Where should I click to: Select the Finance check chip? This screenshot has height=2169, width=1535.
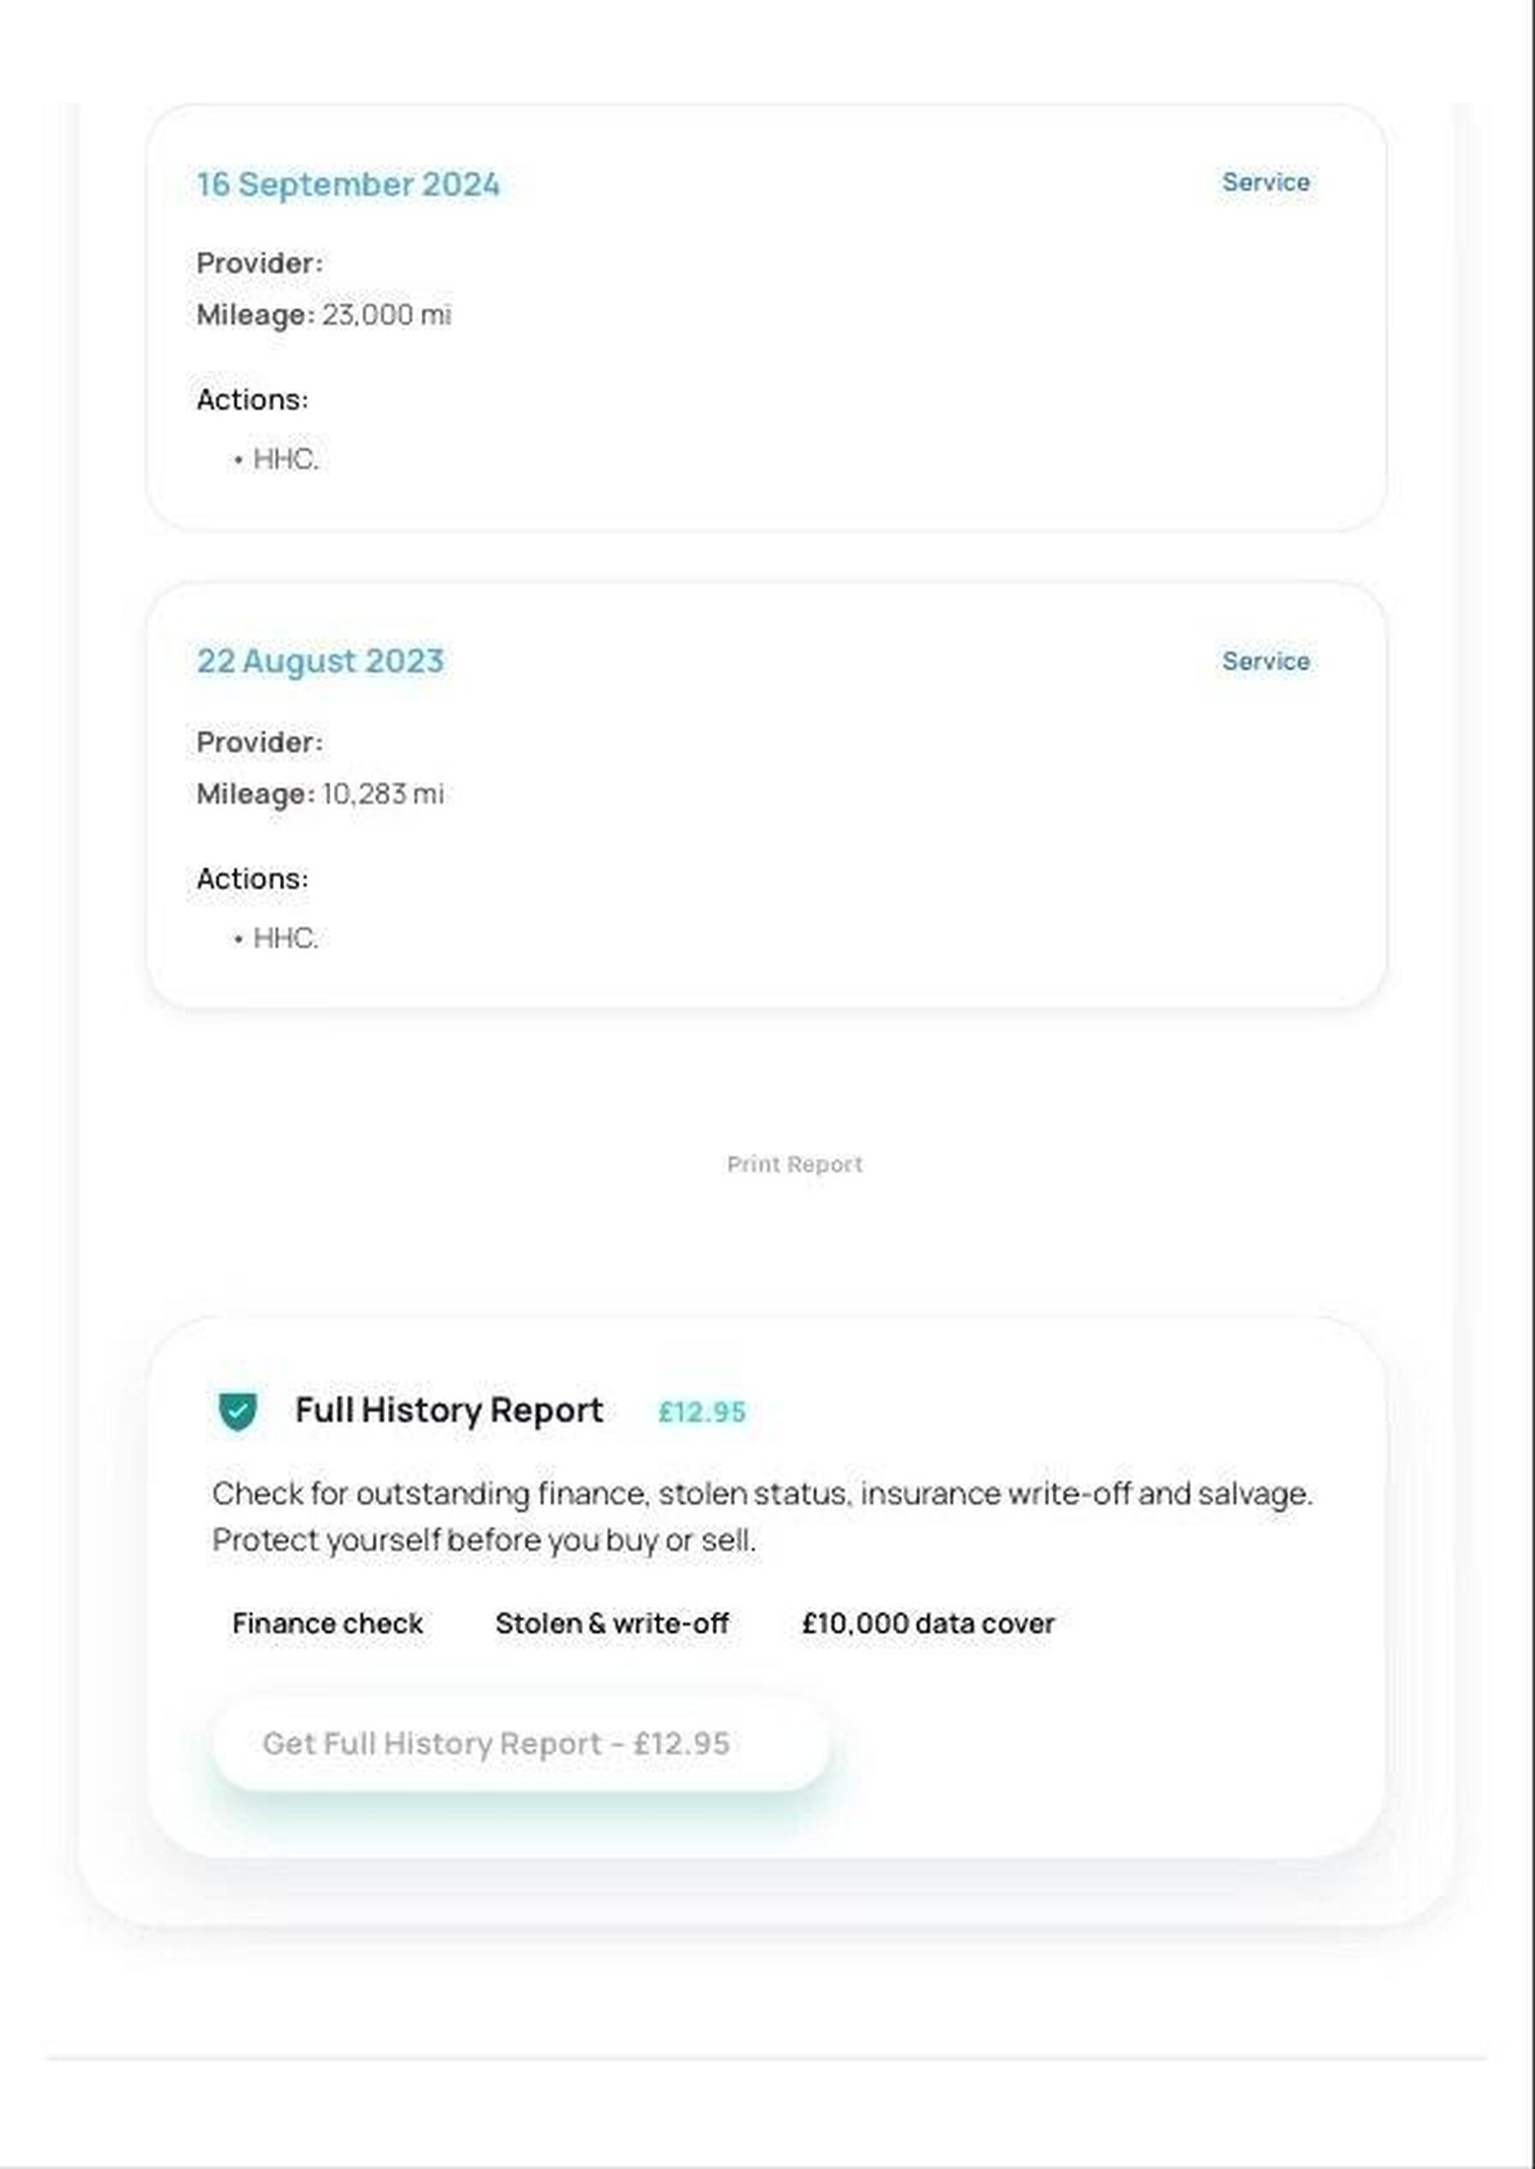327,1623
